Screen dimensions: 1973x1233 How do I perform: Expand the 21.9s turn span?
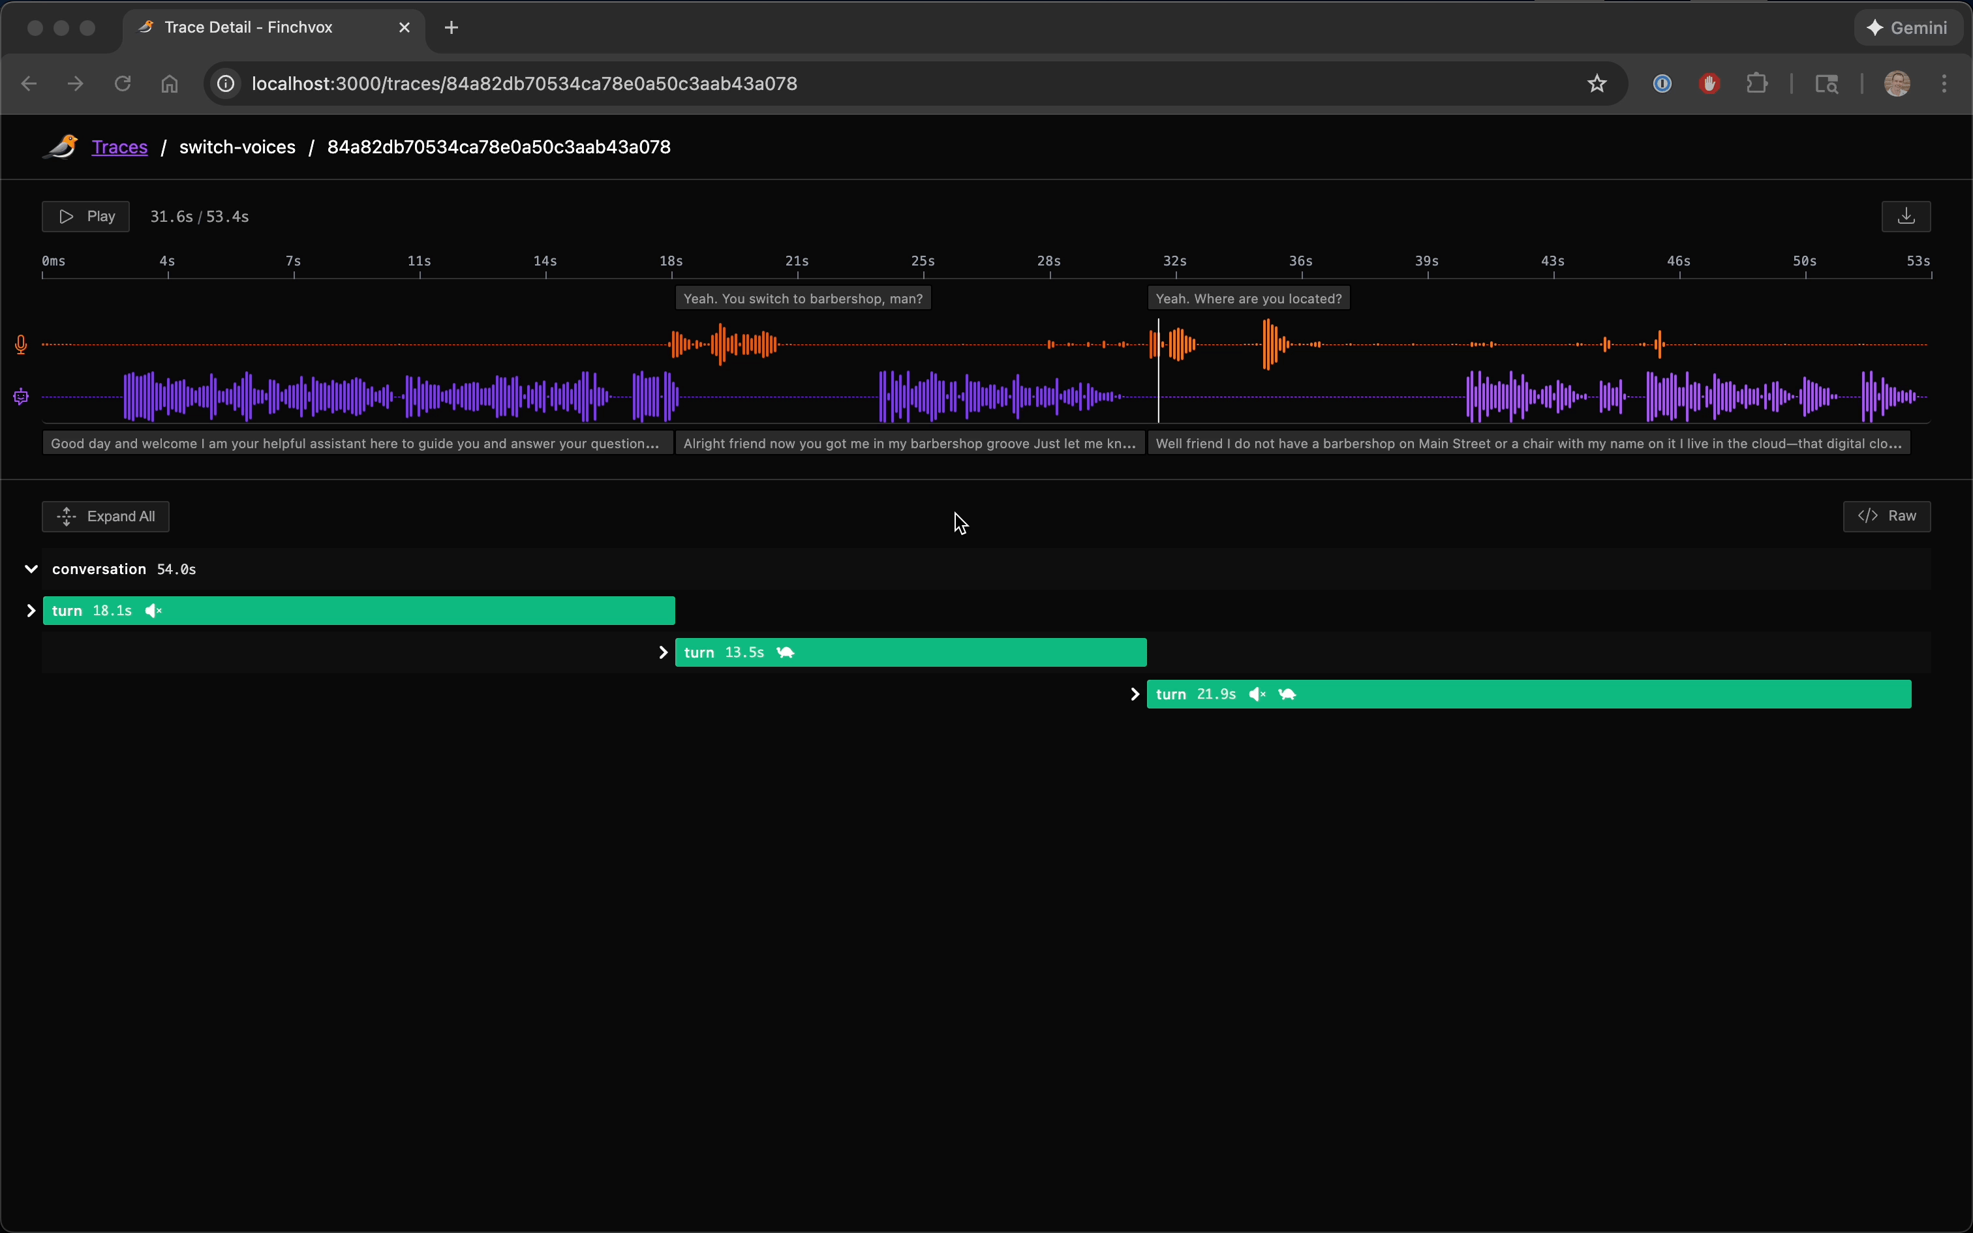pos(1134,694)
